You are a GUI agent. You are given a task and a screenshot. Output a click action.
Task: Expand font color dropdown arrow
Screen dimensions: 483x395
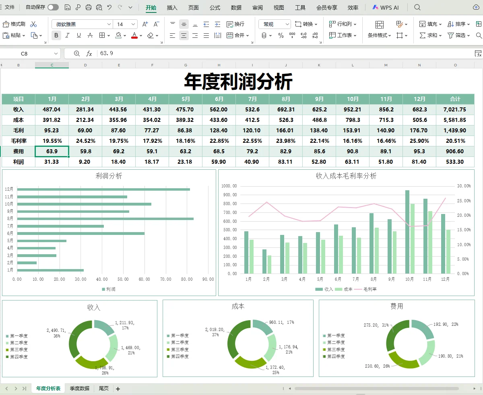pyautogui.click(x=141, y=35)
